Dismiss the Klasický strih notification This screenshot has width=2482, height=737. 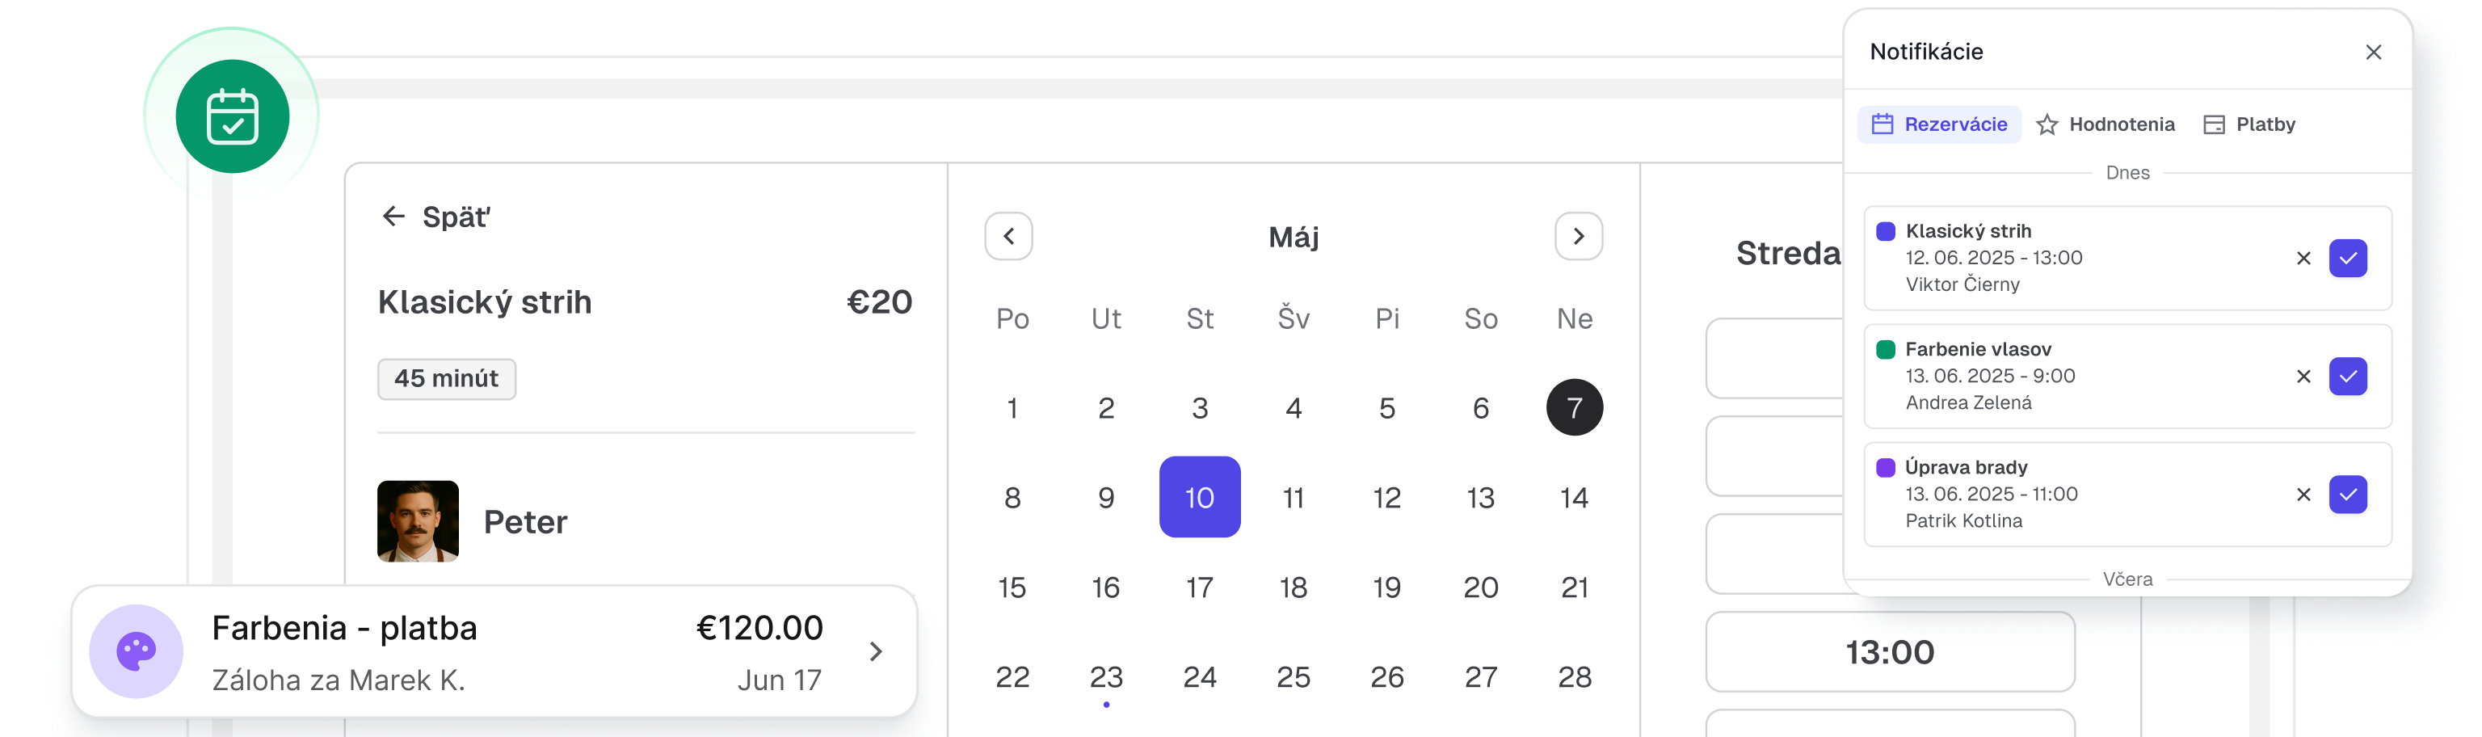pyautogui.click(x=2303, y=258)
